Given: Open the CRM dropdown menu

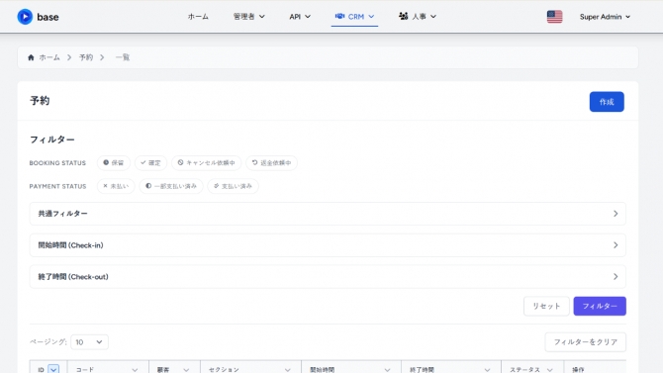Looking at the screenshot, I should 355,17.
